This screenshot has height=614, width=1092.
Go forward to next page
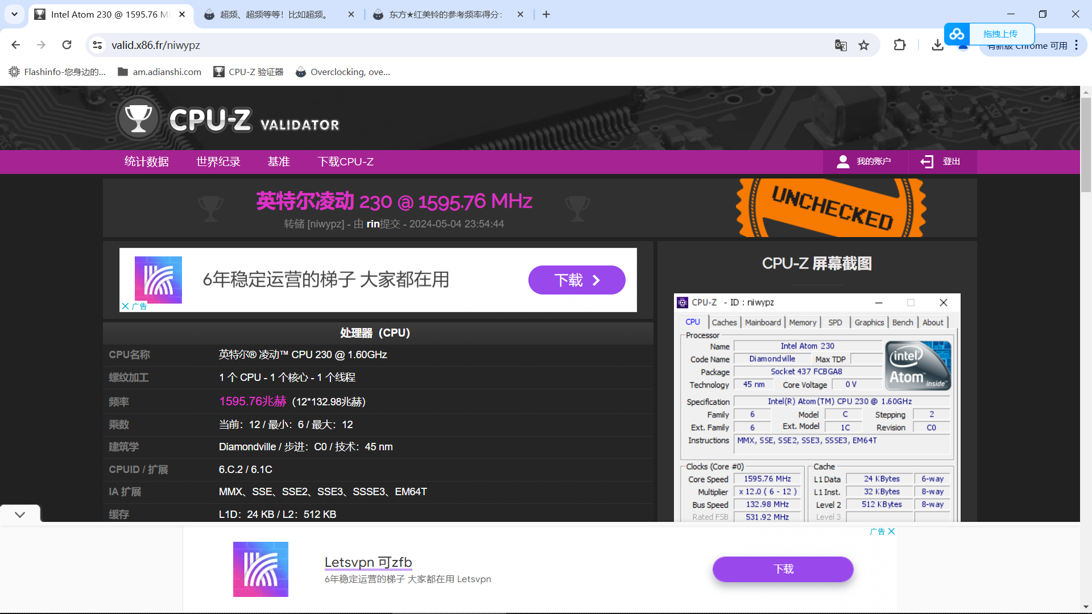click(x=41, y=45)
